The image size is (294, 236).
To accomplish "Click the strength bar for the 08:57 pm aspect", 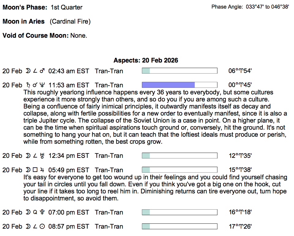I will (179, 226).
